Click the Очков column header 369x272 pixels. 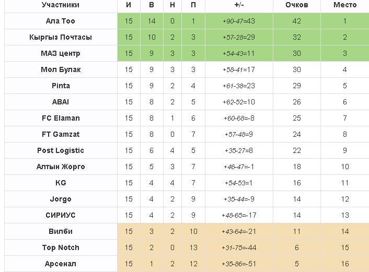[x=296, y=5]
